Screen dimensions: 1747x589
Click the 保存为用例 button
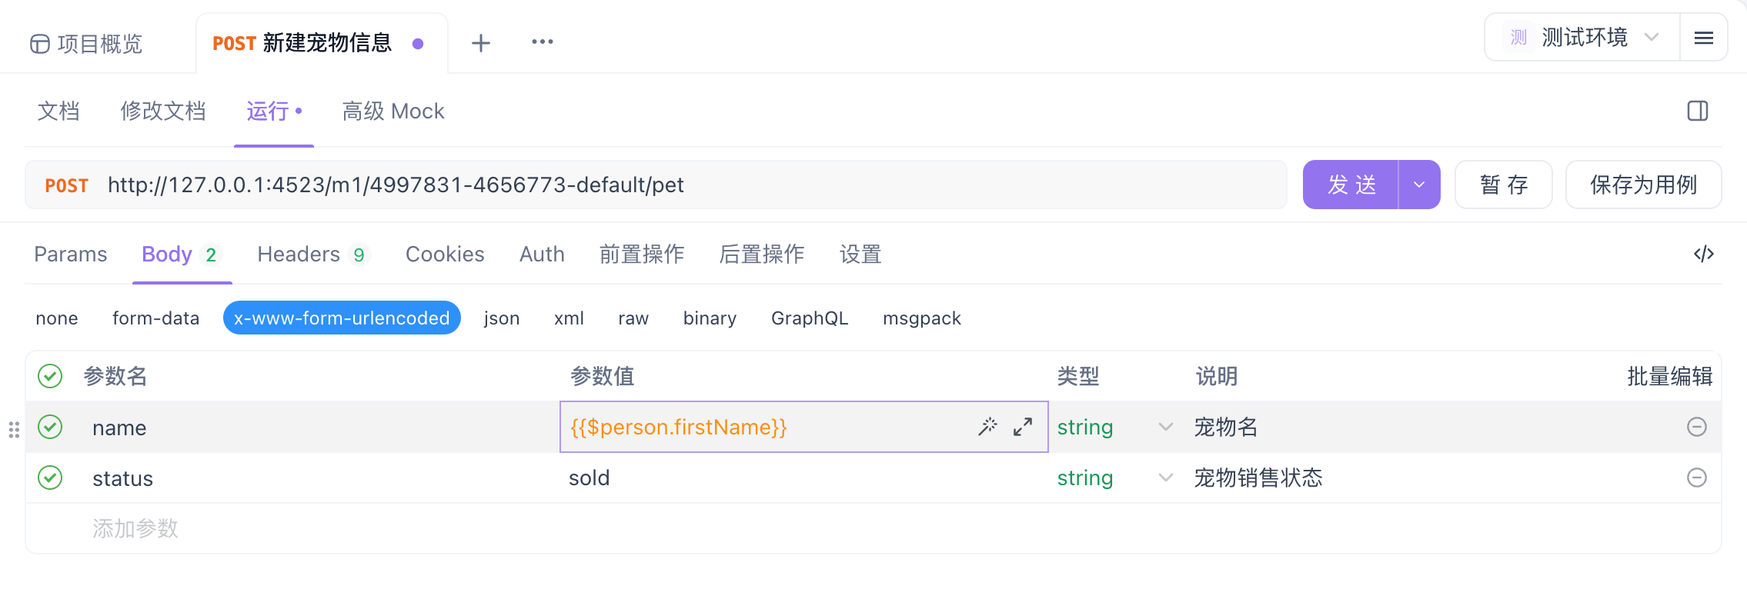pos(1643,185)
